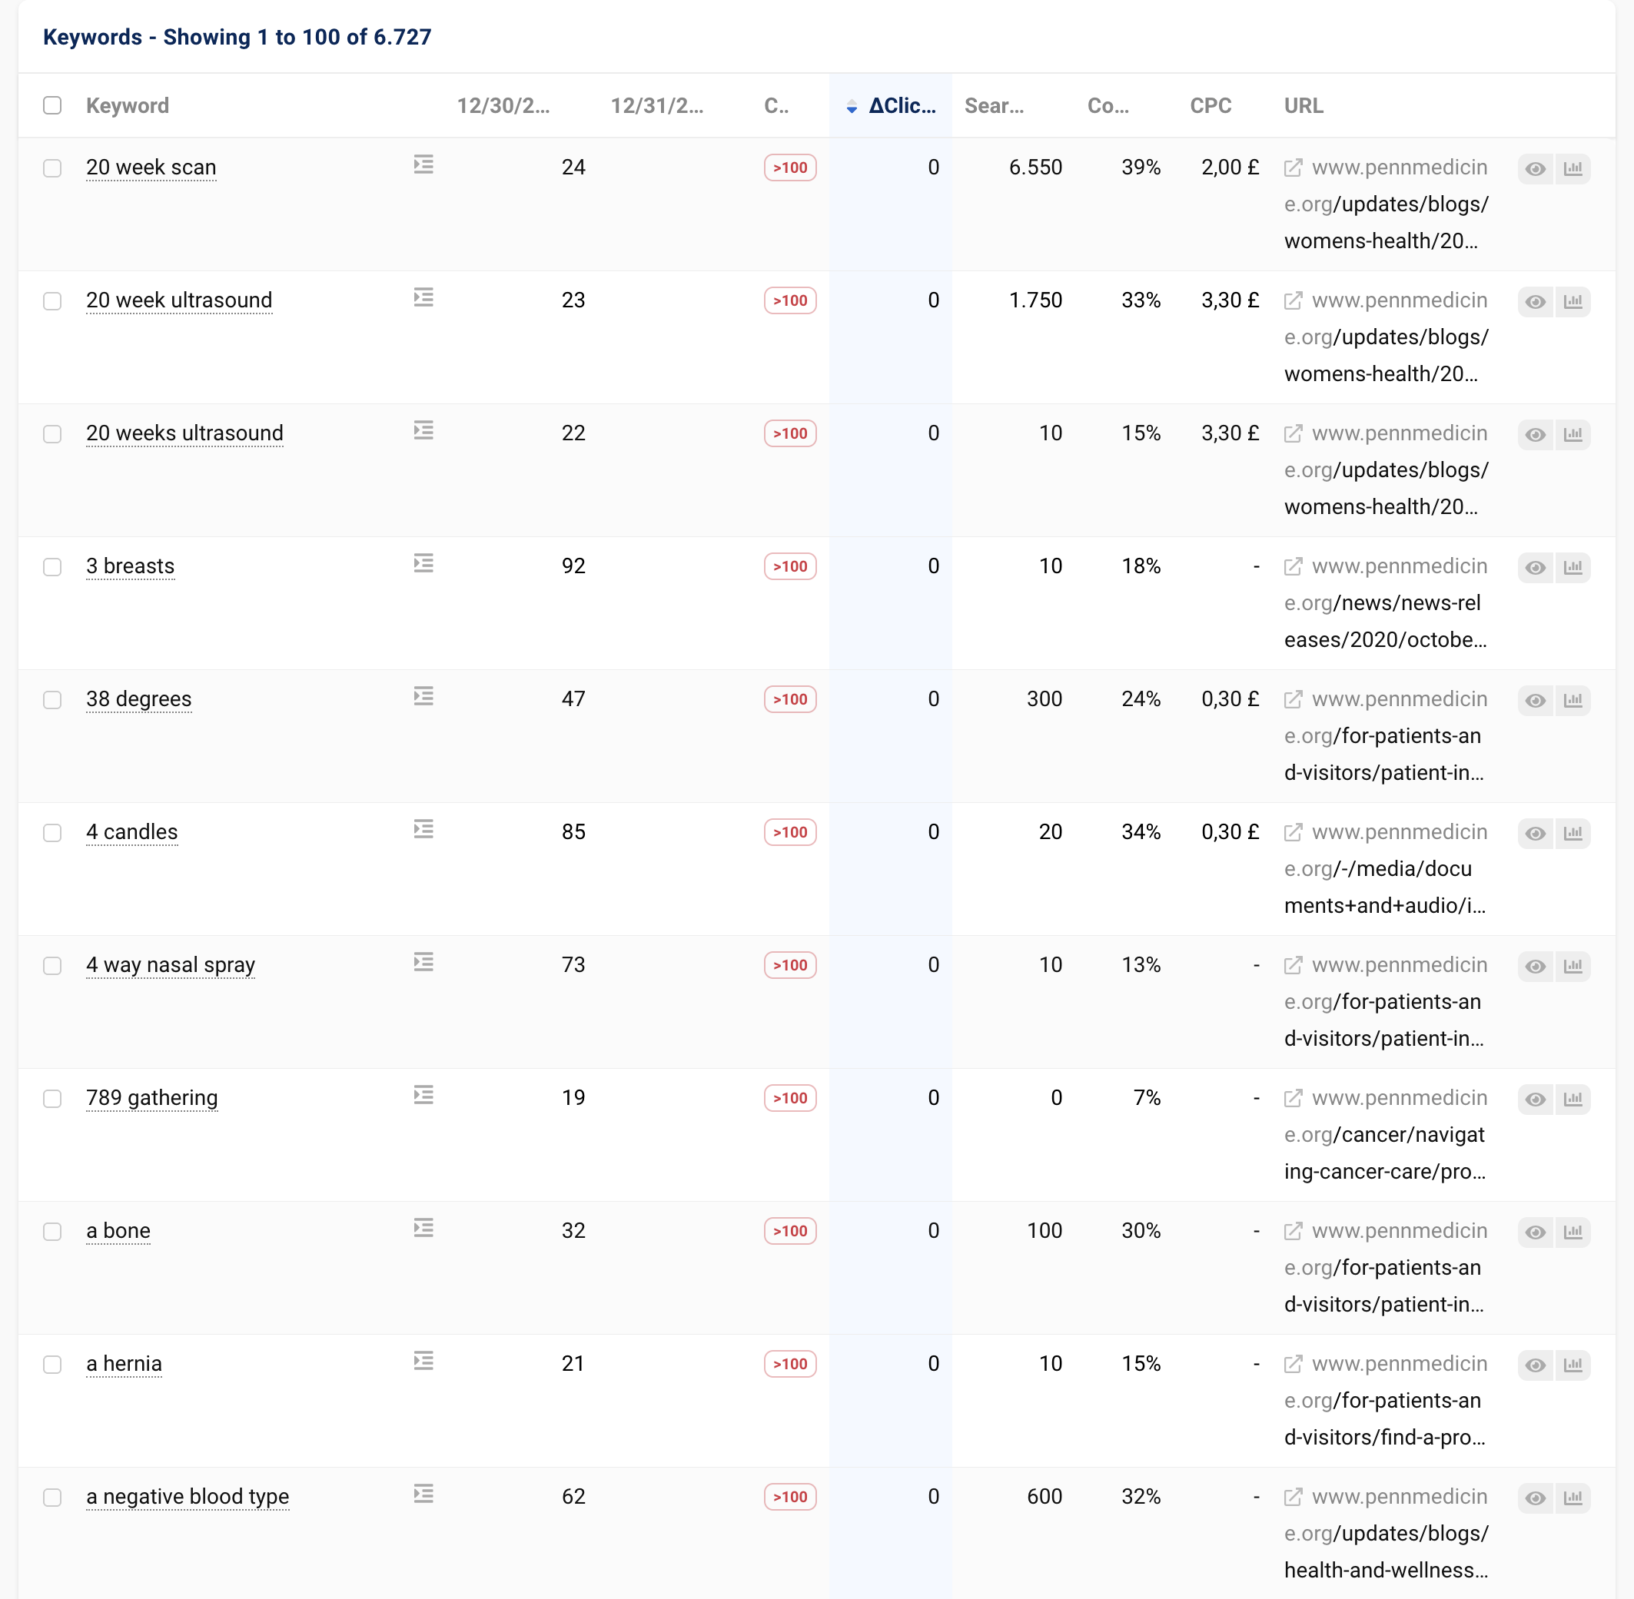Tick the checkbox for "20 week ultrasound"
The height and width of the screenshot is (1599, 1634).
pos(52,301)
